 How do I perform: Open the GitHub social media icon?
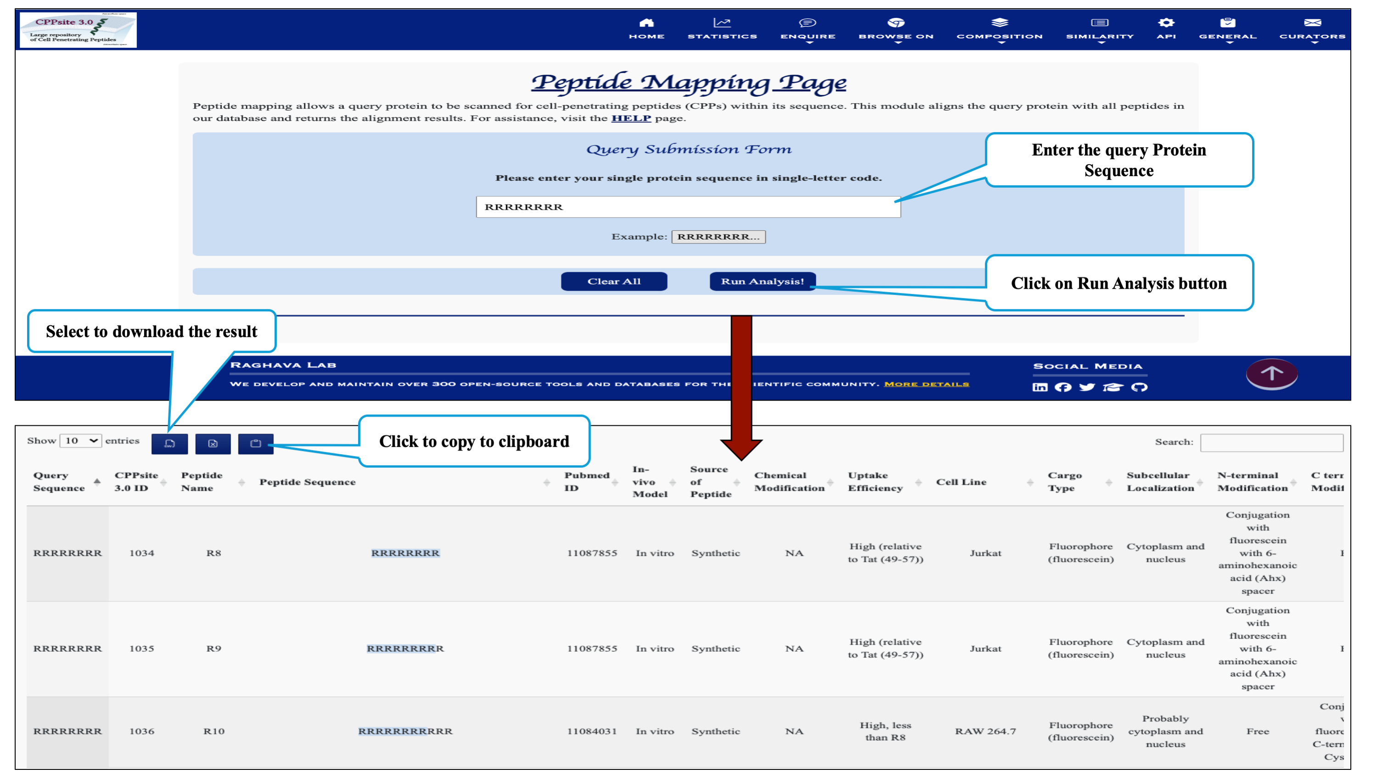[x=1139, y=387]
